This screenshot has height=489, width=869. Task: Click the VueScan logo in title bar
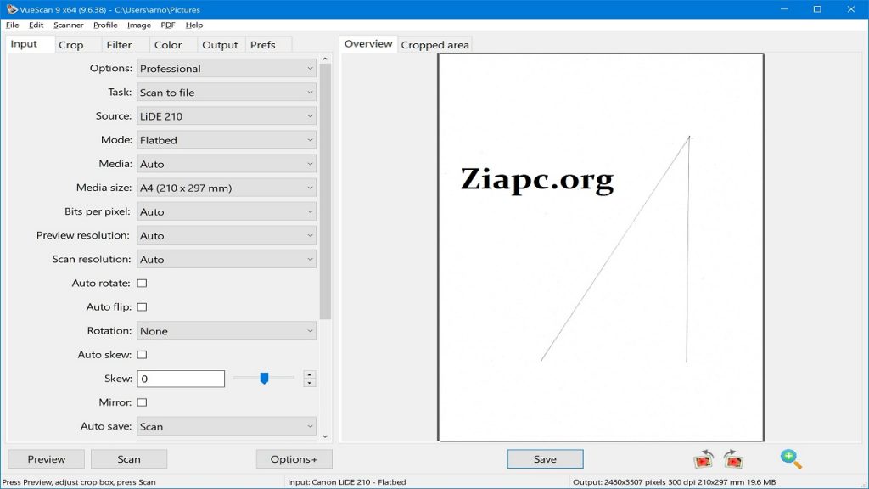tap(11, 9)
